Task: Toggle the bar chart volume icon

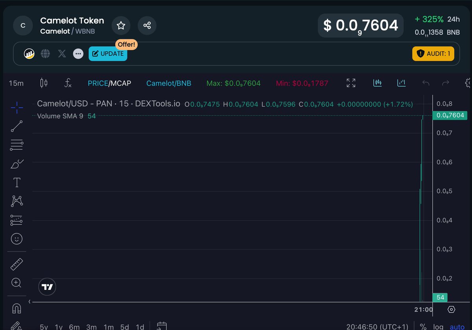Action: 402,83
